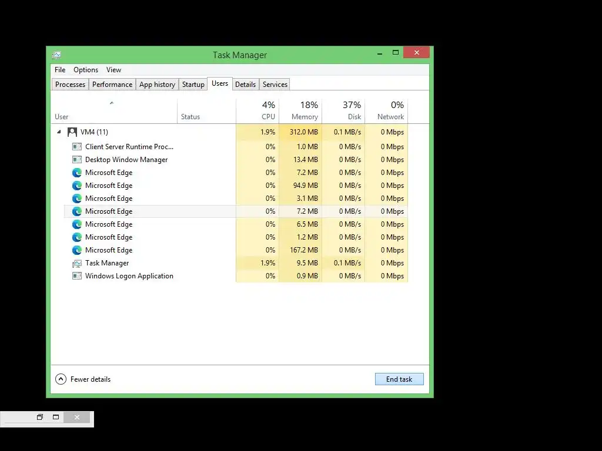Click the Windows Logon Application icon
602x451 pixels.
pos(77,276)
